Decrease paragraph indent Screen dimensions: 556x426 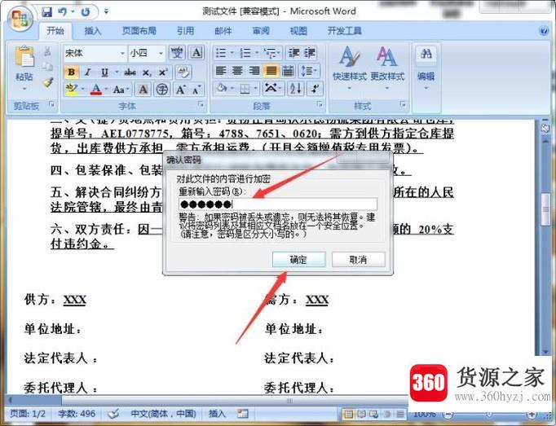click(293, 53)
